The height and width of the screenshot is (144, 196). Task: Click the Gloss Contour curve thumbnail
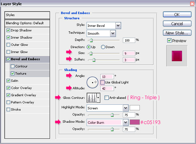click(91, 98)
